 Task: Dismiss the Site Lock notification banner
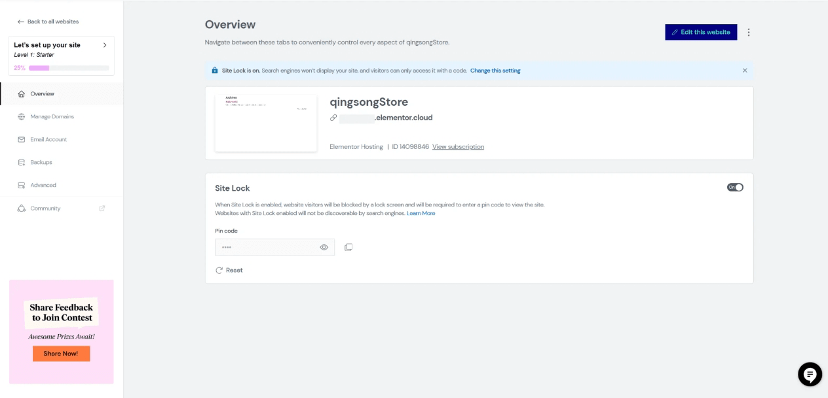745,71
